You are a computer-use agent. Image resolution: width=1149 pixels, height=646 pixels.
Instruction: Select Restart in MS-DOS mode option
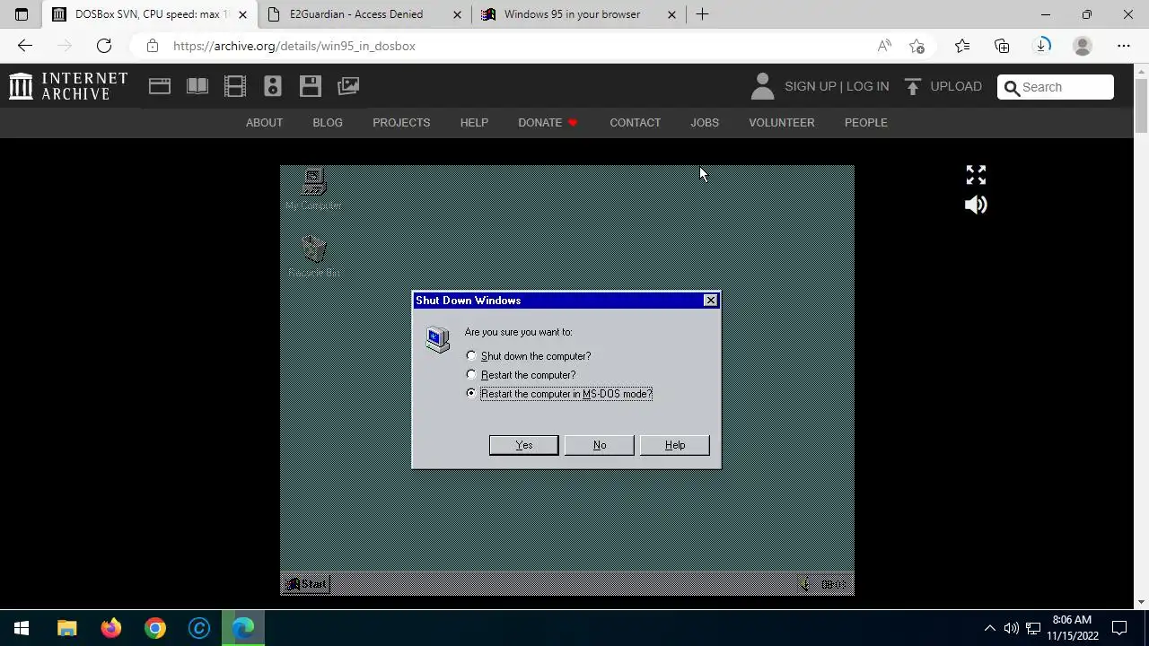click(471, 394)
